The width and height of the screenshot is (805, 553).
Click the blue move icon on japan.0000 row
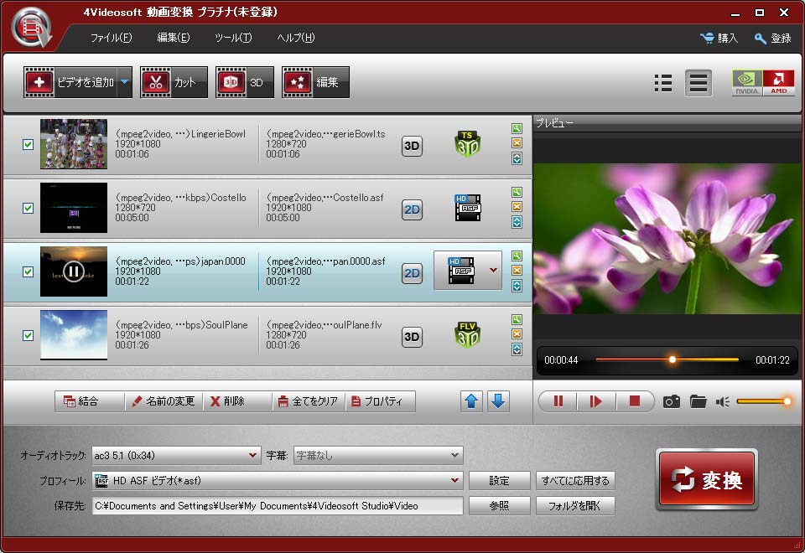point(517,286)
